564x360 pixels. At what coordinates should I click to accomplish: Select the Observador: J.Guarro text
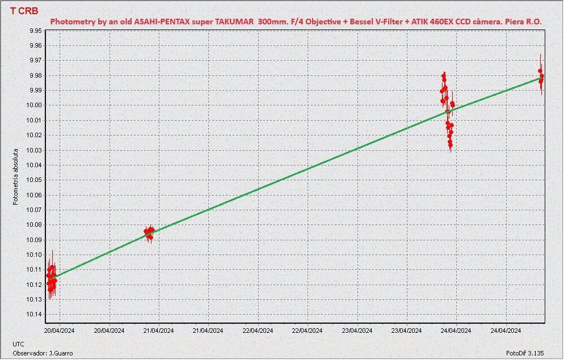(43, 353)
